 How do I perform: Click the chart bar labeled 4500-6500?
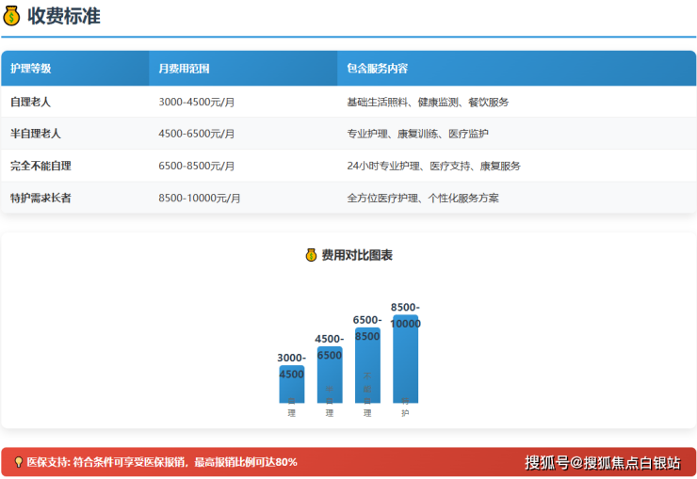[x=330, y=376]
